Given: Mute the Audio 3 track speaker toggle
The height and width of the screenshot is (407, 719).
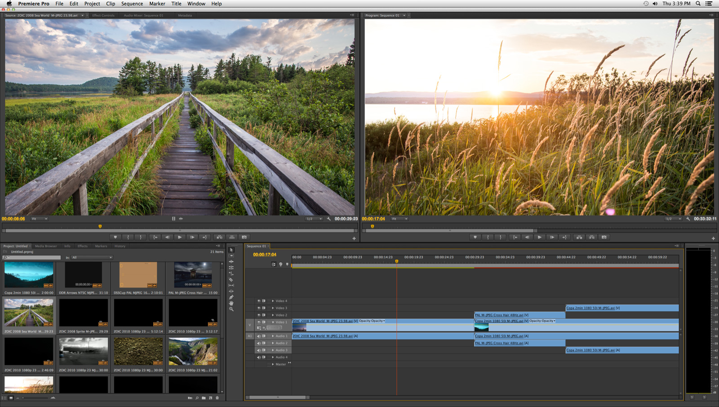Looking at the screenshot, I should [x=258, y=349].
